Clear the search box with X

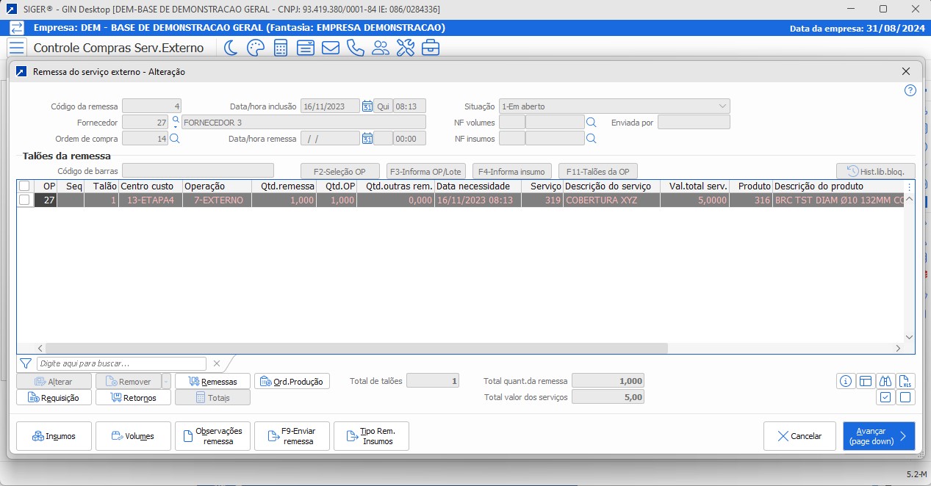(x=217, y=363)
